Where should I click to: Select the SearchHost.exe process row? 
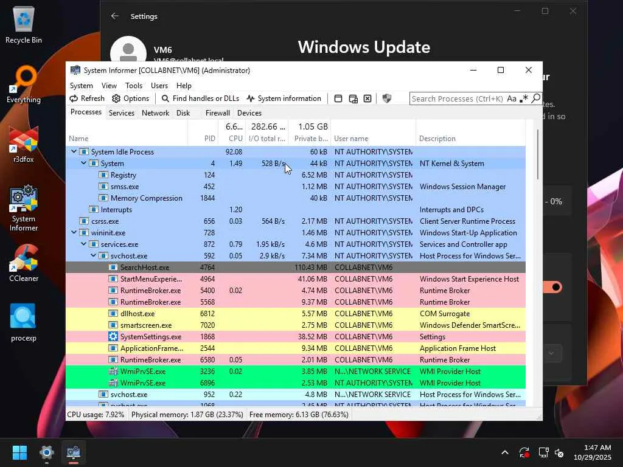(296, 268)
